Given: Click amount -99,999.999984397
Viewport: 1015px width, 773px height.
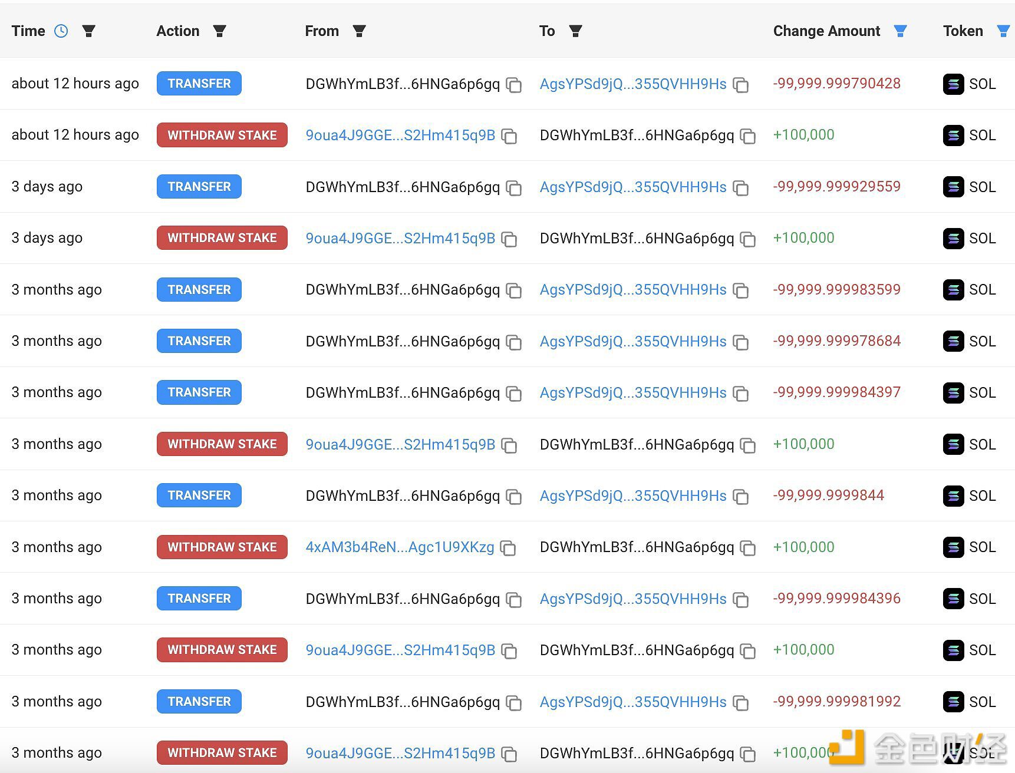Looking at the screenshot, I should point(837,392).
